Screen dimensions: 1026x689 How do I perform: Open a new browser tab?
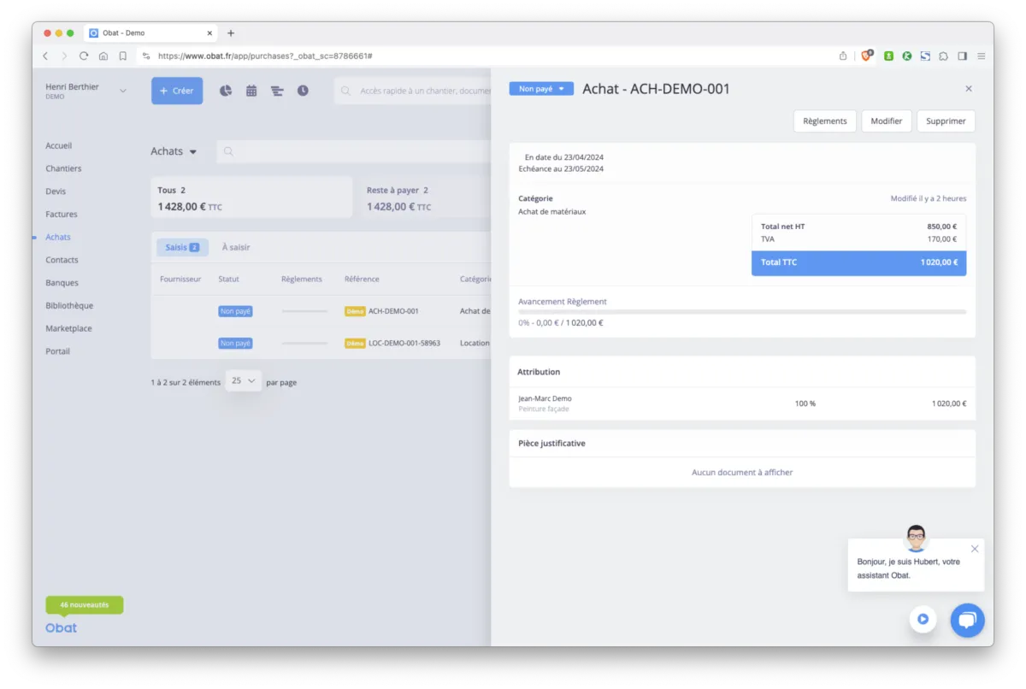point(231,33)
